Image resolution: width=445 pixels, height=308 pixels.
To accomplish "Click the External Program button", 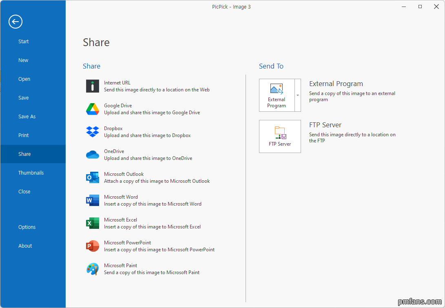I will tap(277, 95).
